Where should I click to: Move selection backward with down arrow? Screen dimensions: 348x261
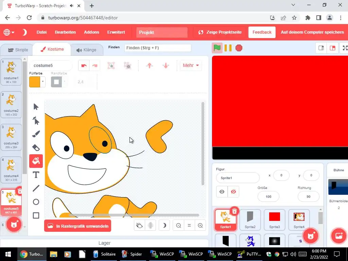166,66
